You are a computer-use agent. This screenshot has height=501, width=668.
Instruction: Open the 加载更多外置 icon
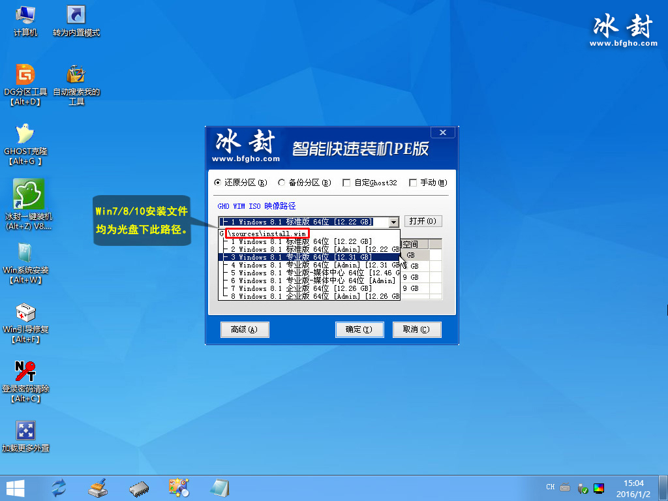[25, 436]
